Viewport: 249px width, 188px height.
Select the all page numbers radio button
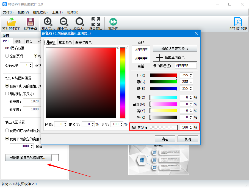pyautogui.click(x=7, y=56)
